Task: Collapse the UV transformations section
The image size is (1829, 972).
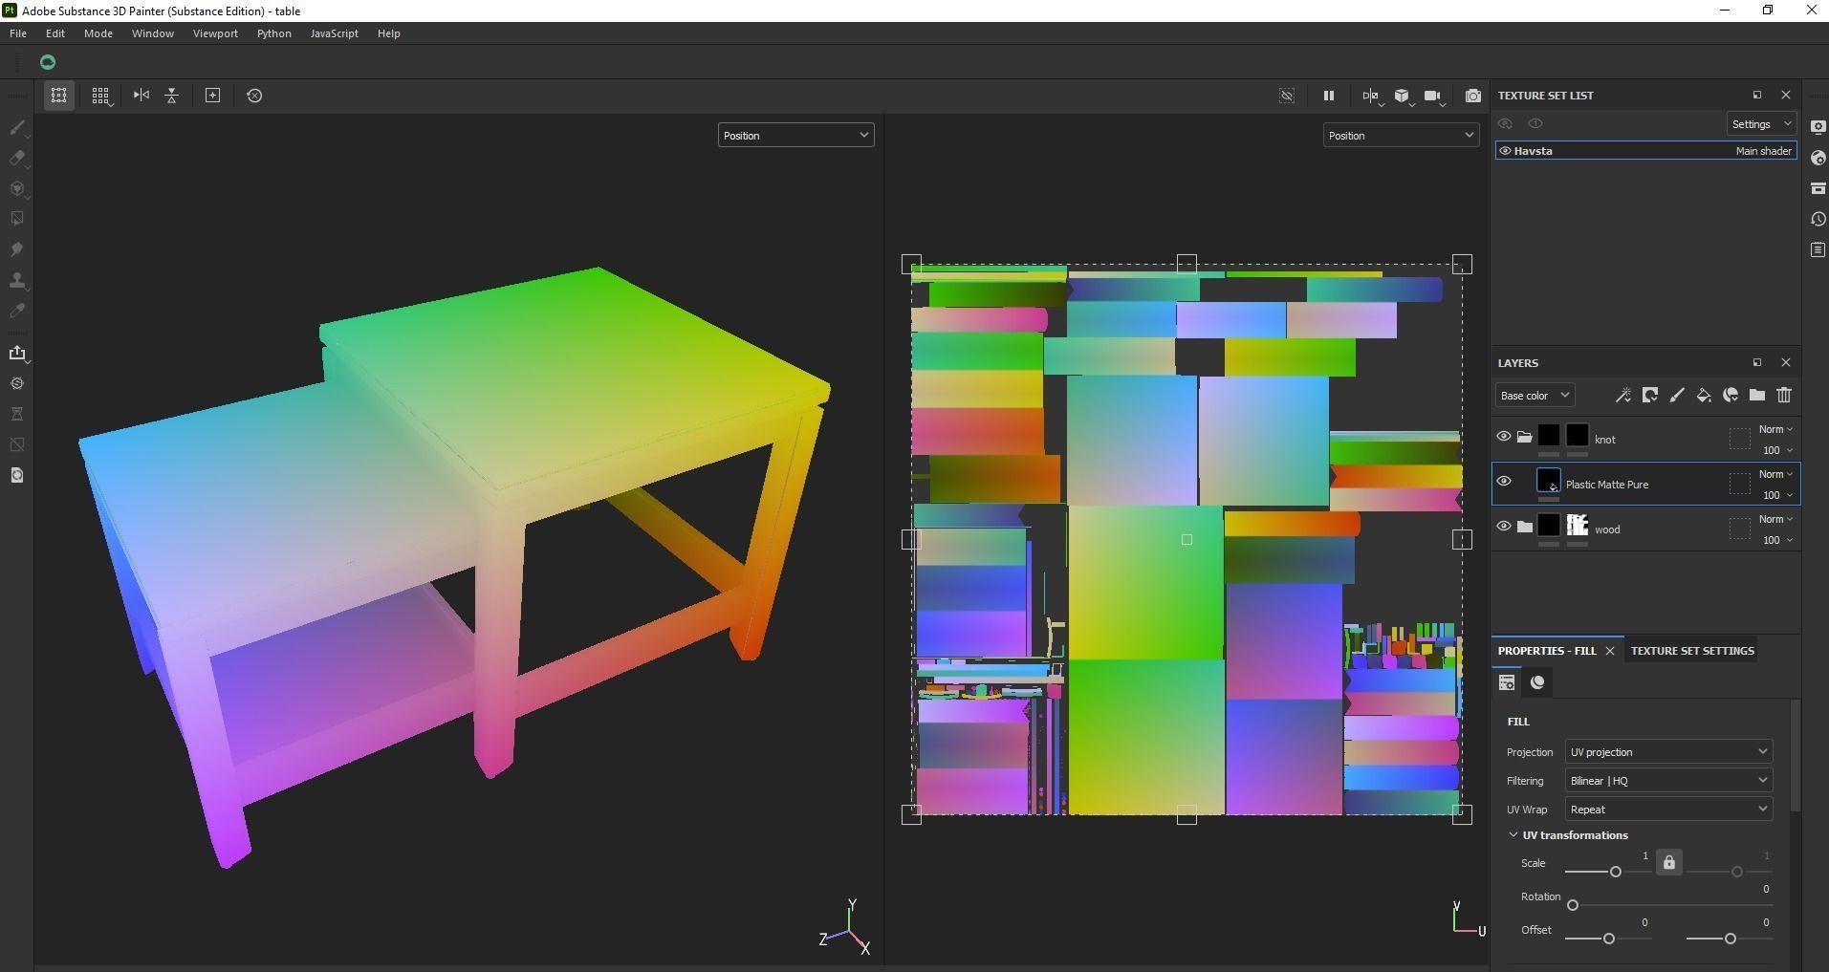Action: [x=1513, y=835]
